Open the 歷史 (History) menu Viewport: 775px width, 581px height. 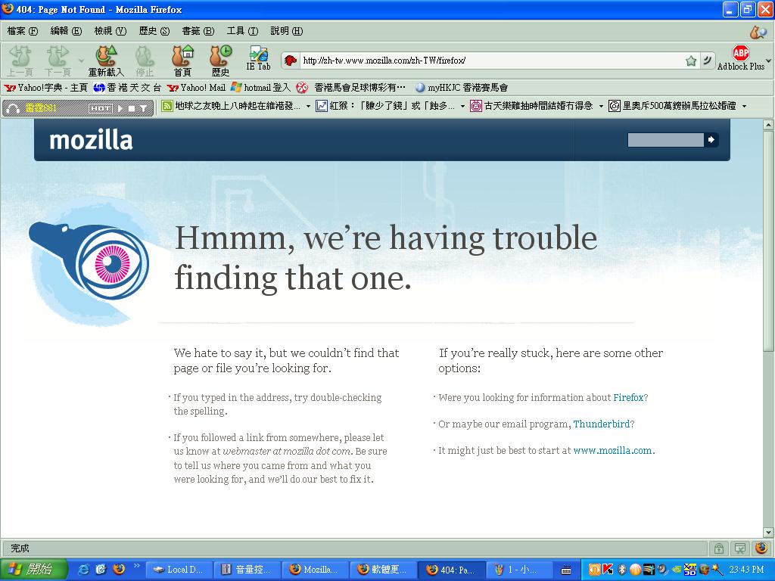pos(154,31)
